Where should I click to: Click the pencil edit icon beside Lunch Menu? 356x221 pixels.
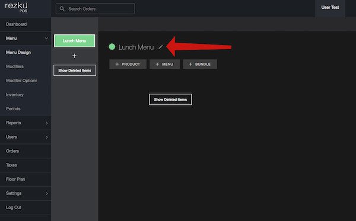click(x=161, y=47)
